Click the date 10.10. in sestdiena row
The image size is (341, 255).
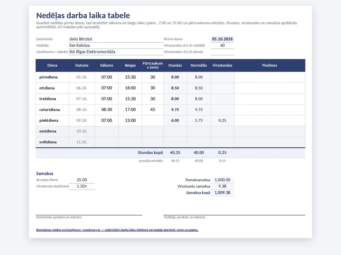click(x=82, y=131)
